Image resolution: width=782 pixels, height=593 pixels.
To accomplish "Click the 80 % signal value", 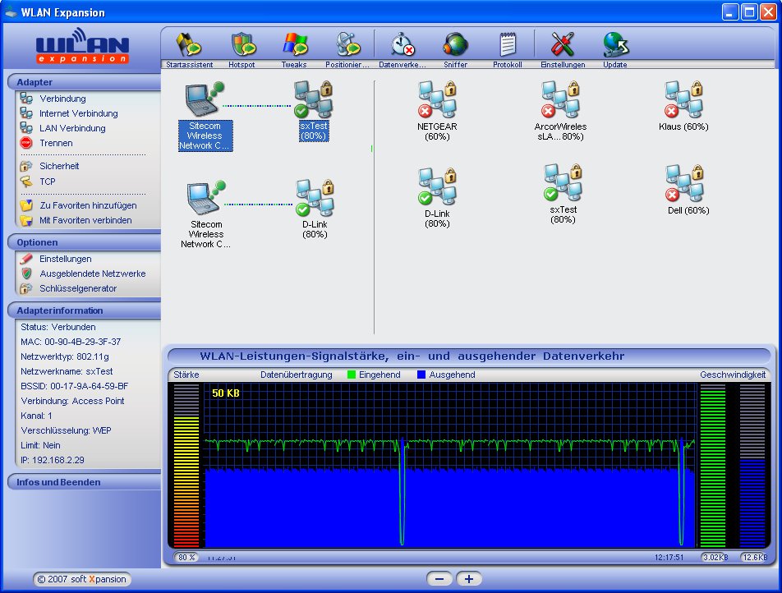I will 186,557.
